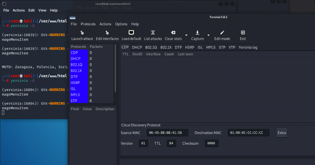Screen dimensions: 315x165
Task: Switch to the STP tab
Action: (222, 47)
